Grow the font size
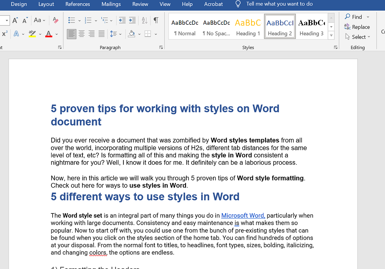The image size is (385, 269). pos(15,20)
